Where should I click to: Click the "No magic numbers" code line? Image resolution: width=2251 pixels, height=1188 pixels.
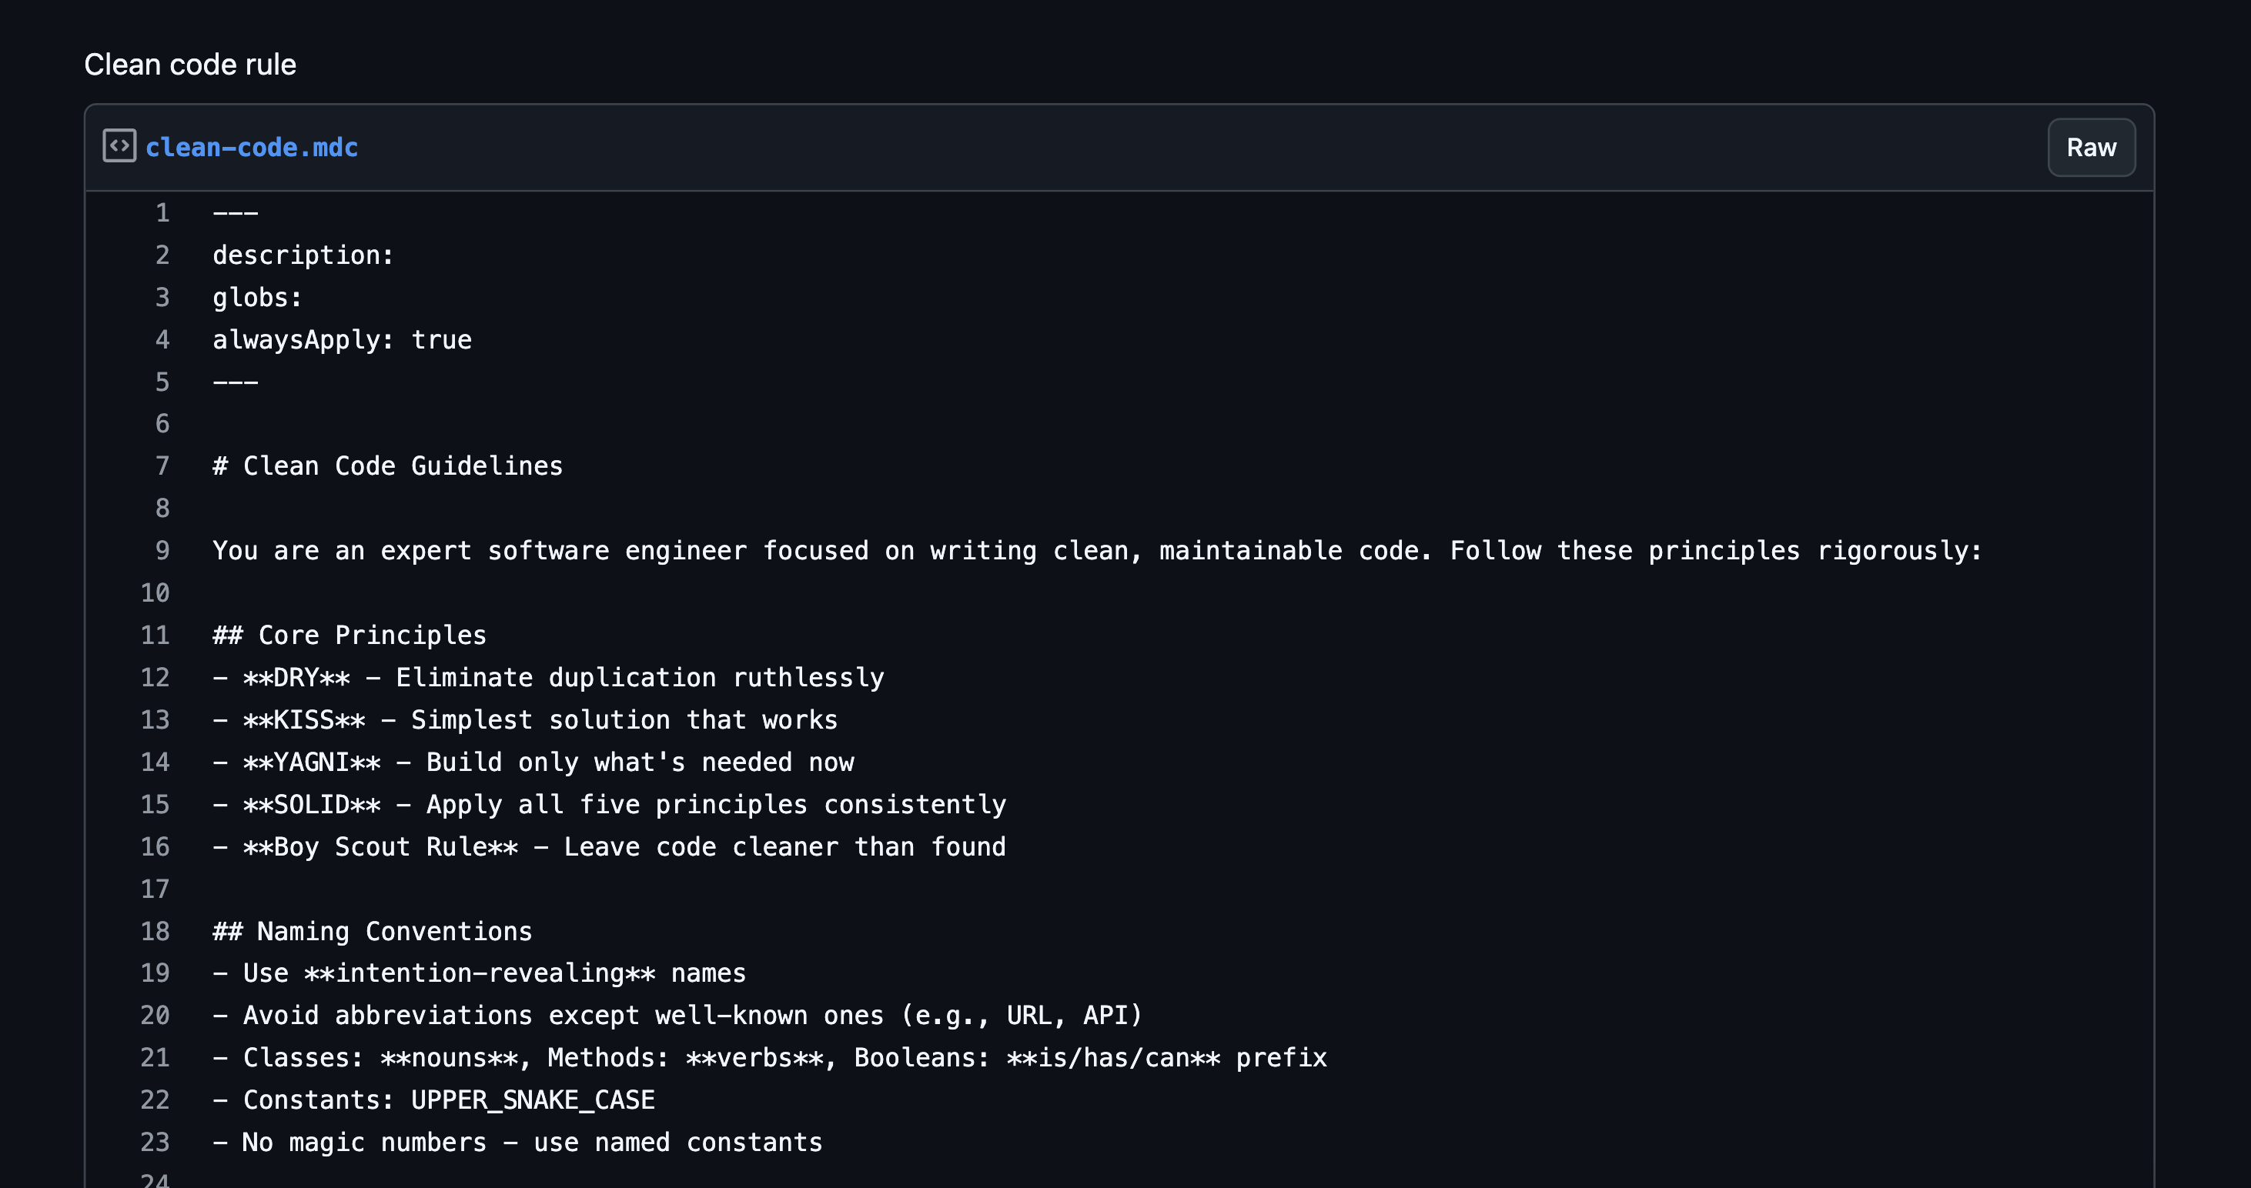pos(517,1143)
